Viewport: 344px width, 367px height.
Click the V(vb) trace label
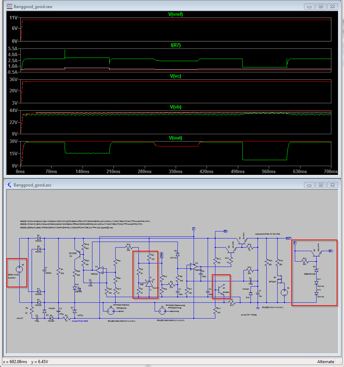(x=175, y=107)
